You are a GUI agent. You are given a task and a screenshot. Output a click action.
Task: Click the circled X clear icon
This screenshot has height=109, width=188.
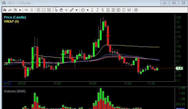(x=136, y=10)
